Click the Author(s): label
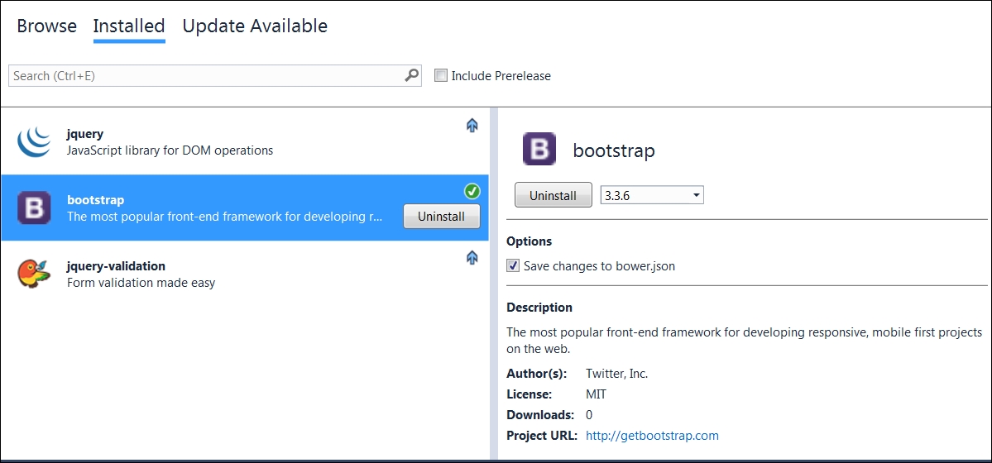Screen dimensions: 992x463 (x=536, y=373)
